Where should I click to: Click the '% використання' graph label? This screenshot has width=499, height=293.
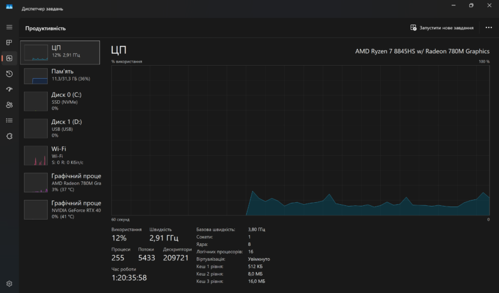pyautogui.click(x=127, y=61)
